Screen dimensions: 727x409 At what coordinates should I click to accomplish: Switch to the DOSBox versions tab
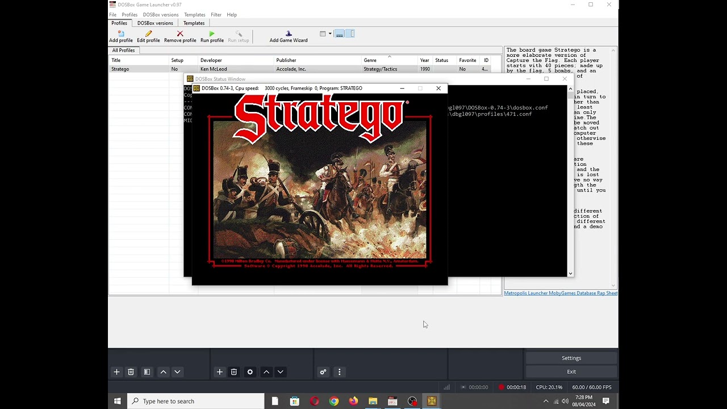(x=155, y=23)
